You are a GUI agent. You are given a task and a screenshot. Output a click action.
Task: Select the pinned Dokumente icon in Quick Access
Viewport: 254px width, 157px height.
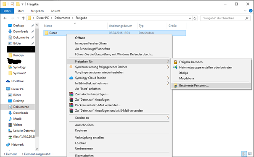[x=10, y=37]
